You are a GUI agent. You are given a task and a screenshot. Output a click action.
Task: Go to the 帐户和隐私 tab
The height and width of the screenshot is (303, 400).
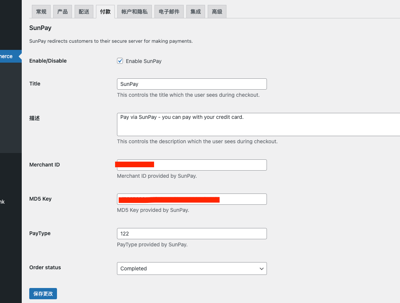click(135, 12)
